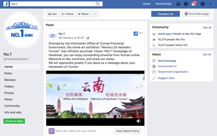Play the Memory Of Aesthetic Yunnan video
This screenshot has width=217, height=136.
(x=95, y=98)
